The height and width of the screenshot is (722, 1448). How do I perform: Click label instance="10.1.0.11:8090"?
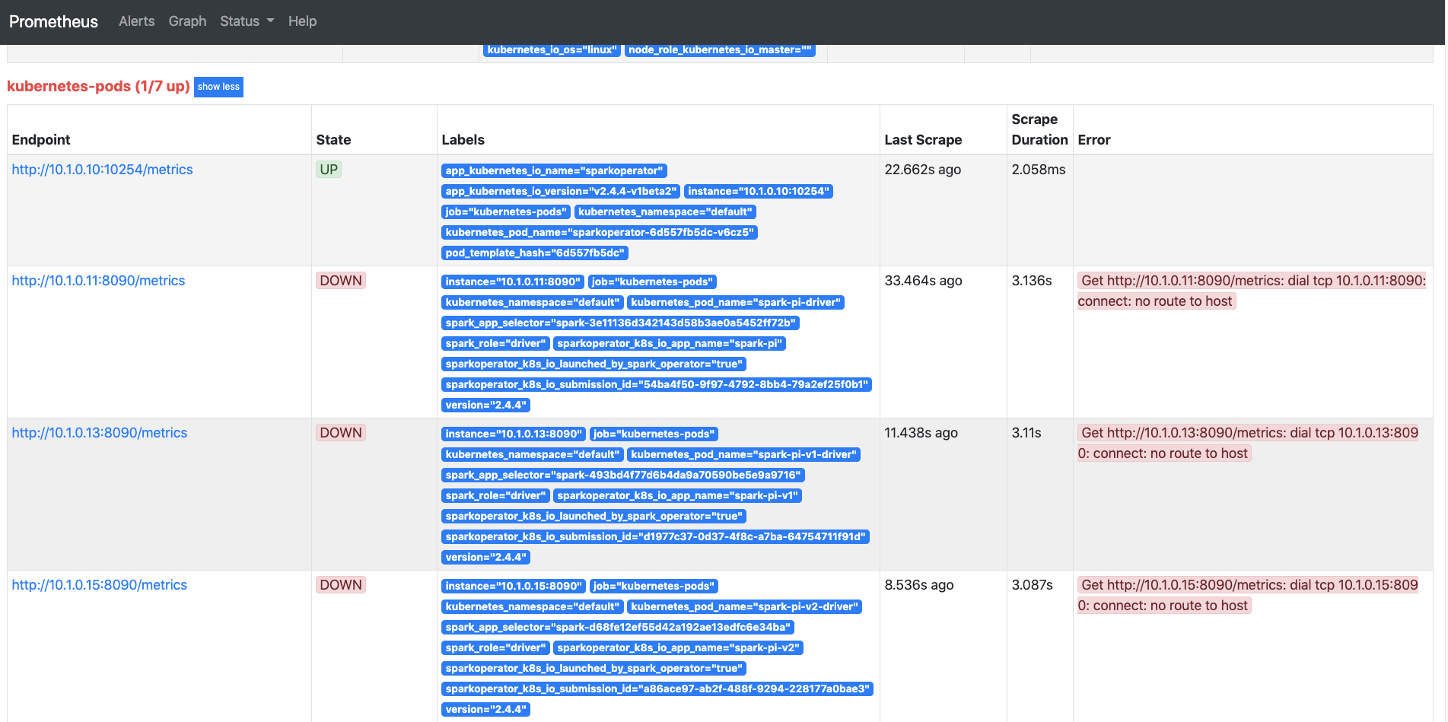pyautogui.click(x=513, y=282)
